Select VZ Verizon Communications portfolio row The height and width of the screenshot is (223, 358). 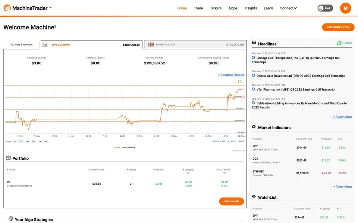[125, 184]
